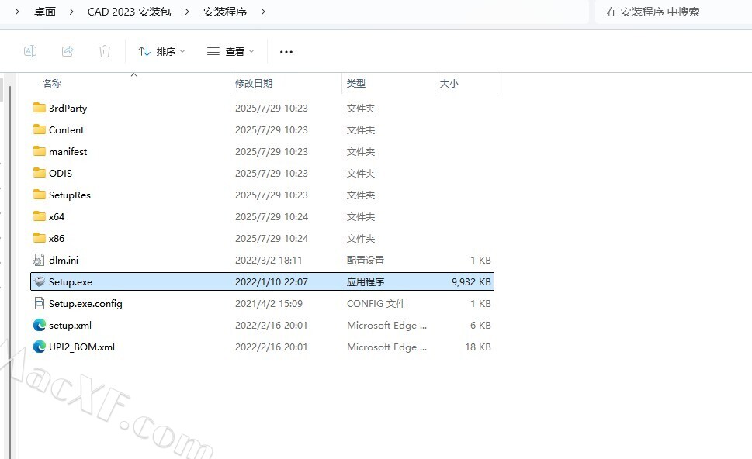
Task: Click the ODIS folder icon
Action: pyautogui.click(x=40, y=173)
